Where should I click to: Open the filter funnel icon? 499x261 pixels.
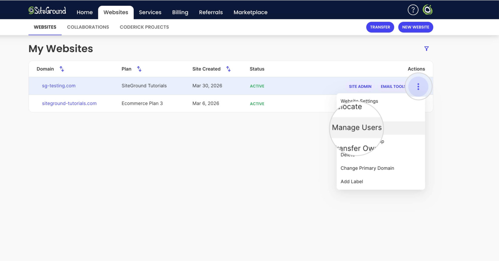pyautogui.click(x=426, y=49)
